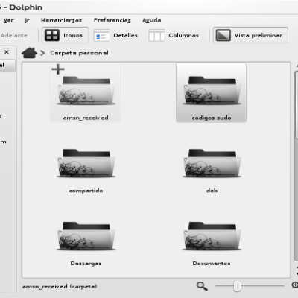298x298 pixels.
Task: Click the Descargas folder name
Action: click(86, 263)
